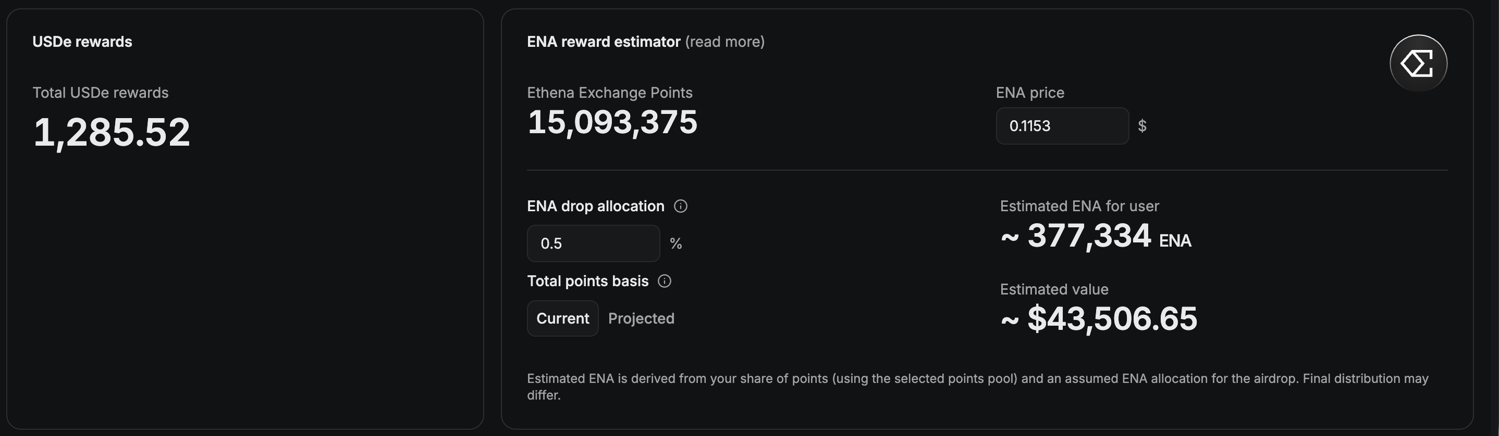
Task: Click the 15,093,375 Ethena Exchange Points value
Action: [611, 122]
